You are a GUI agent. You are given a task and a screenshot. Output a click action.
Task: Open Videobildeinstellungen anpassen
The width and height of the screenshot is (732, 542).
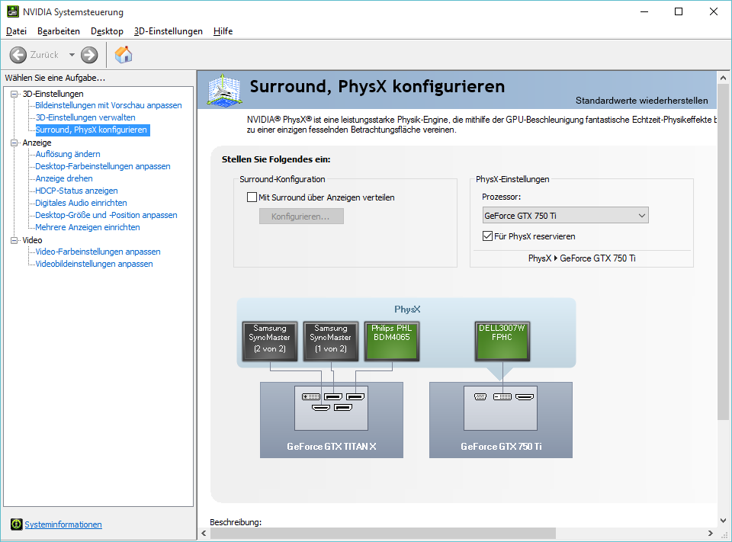(x=95, y=263)
